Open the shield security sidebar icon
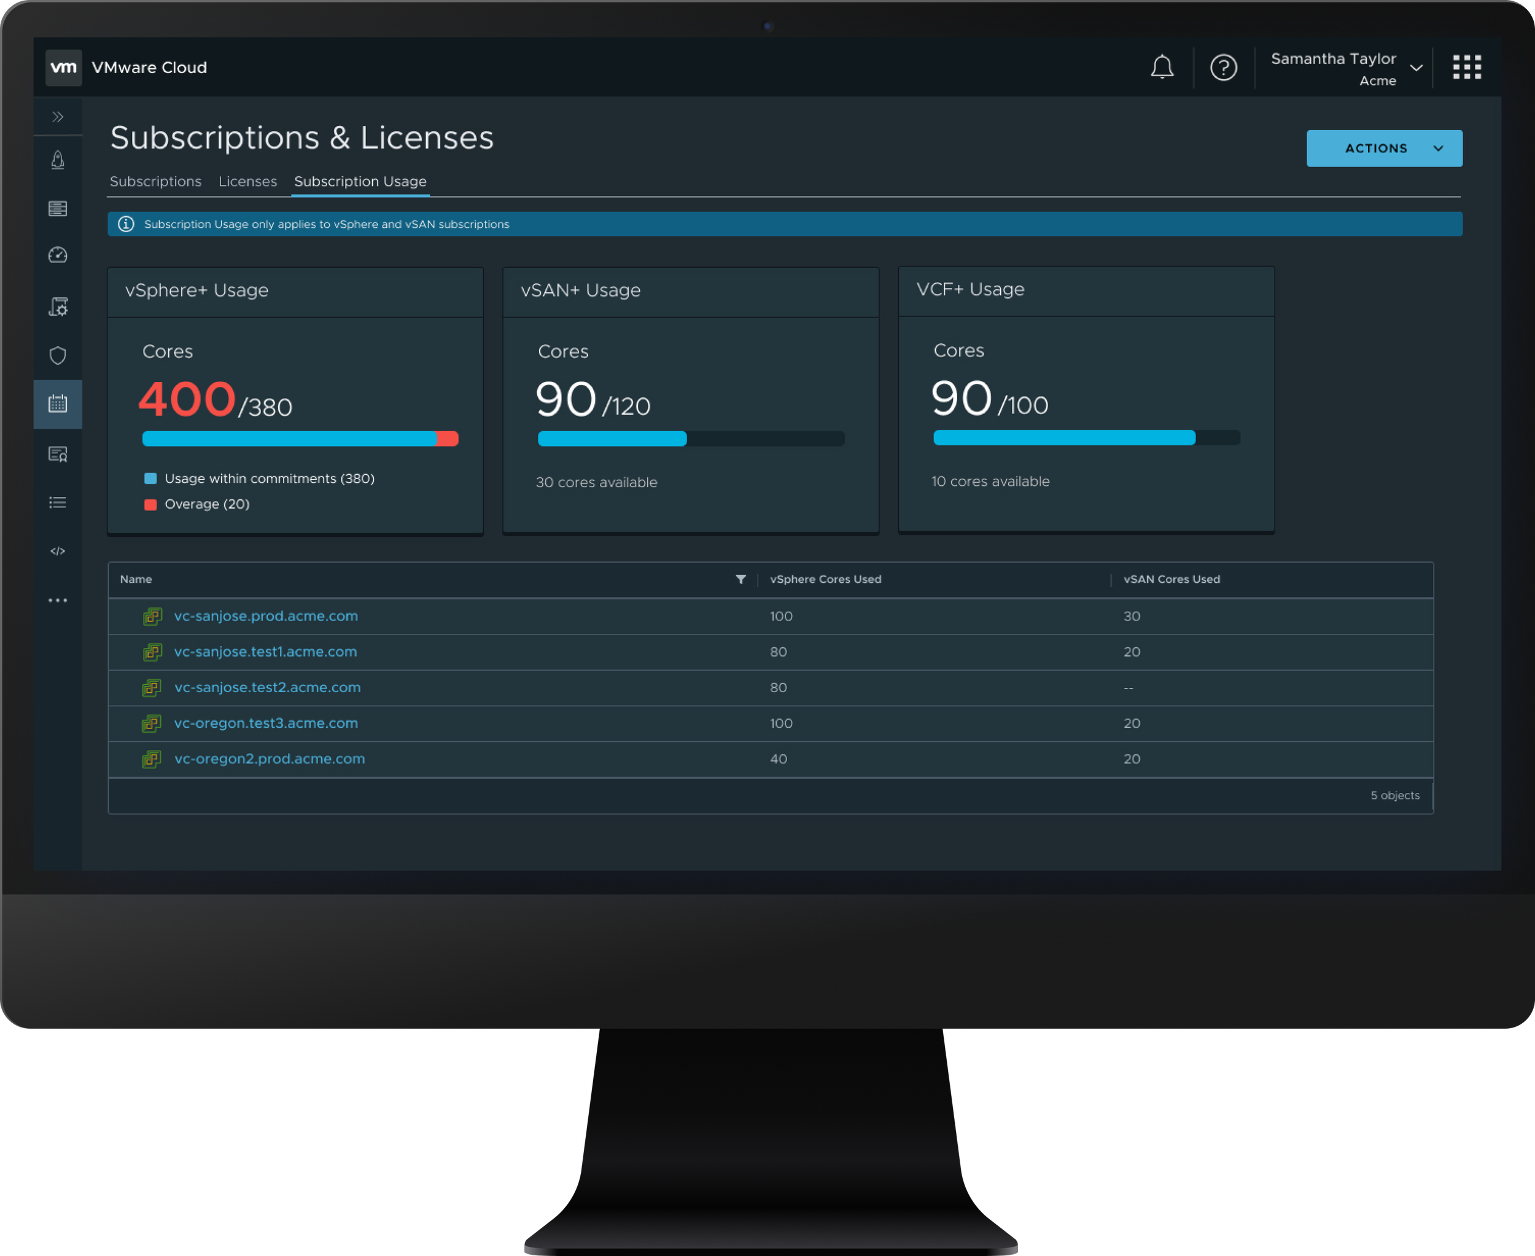1535x1256 pixels. [58, 355]
